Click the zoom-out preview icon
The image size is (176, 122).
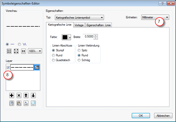[x=9, y=51]
